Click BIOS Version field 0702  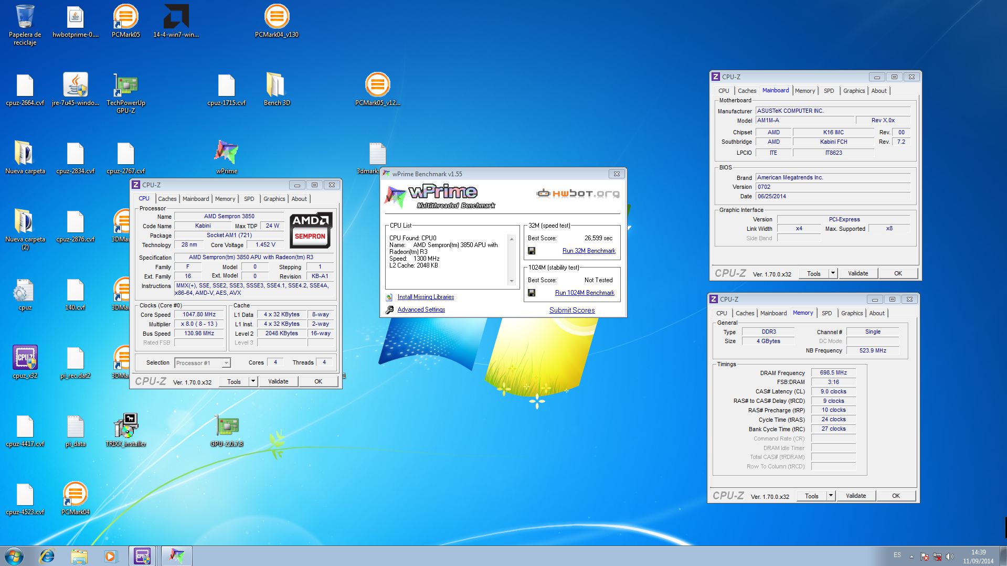833,187
